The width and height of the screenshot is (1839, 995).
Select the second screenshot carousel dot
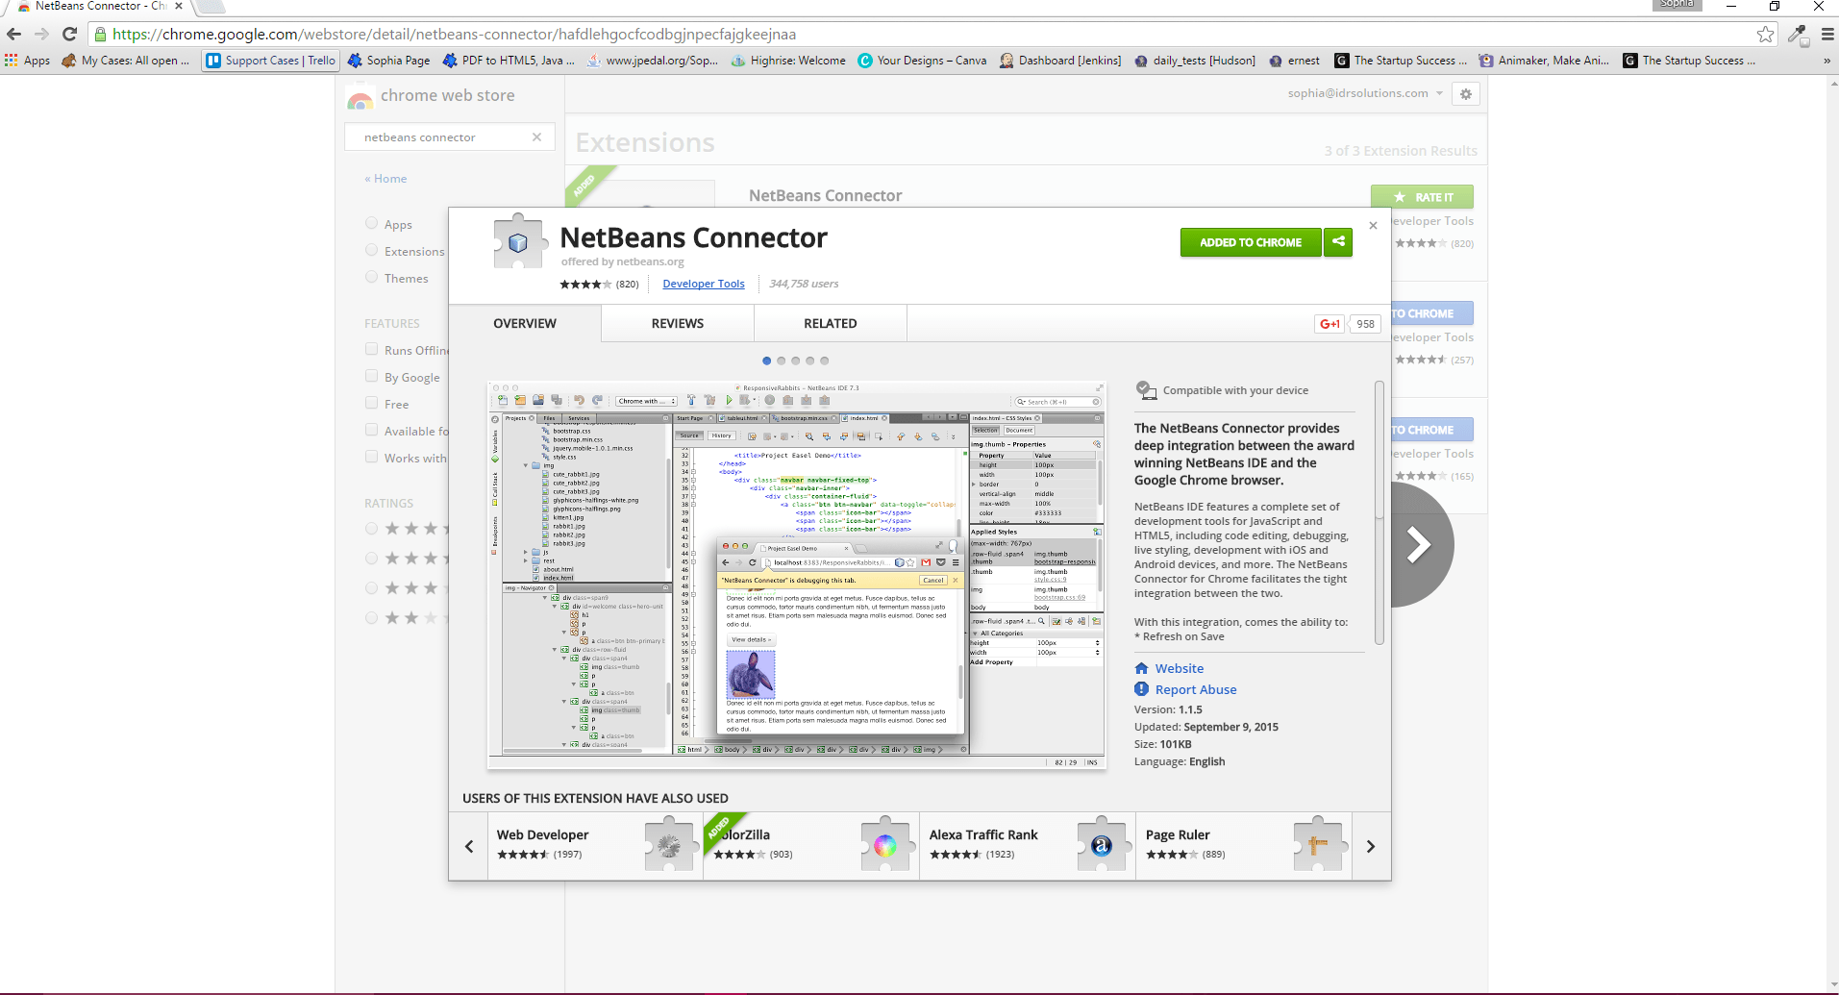pos(782,361)
